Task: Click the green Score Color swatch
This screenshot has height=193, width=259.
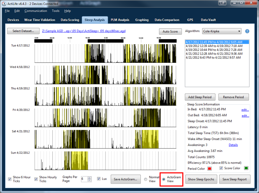Action: tap(246, 168)
